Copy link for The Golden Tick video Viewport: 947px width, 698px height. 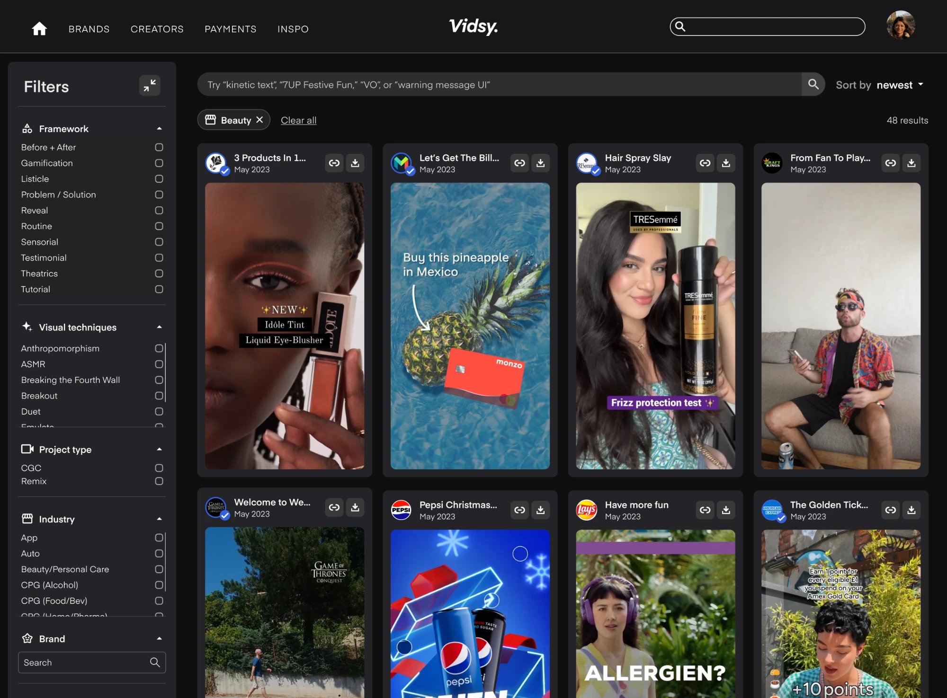coord(891,510)
